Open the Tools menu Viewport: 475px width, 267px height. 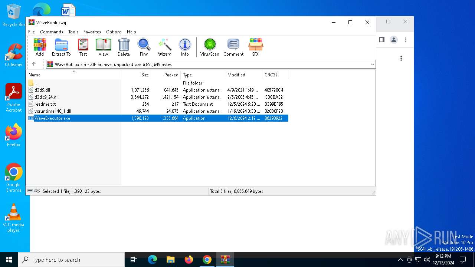pyautogui.click(x=73, y=32)
